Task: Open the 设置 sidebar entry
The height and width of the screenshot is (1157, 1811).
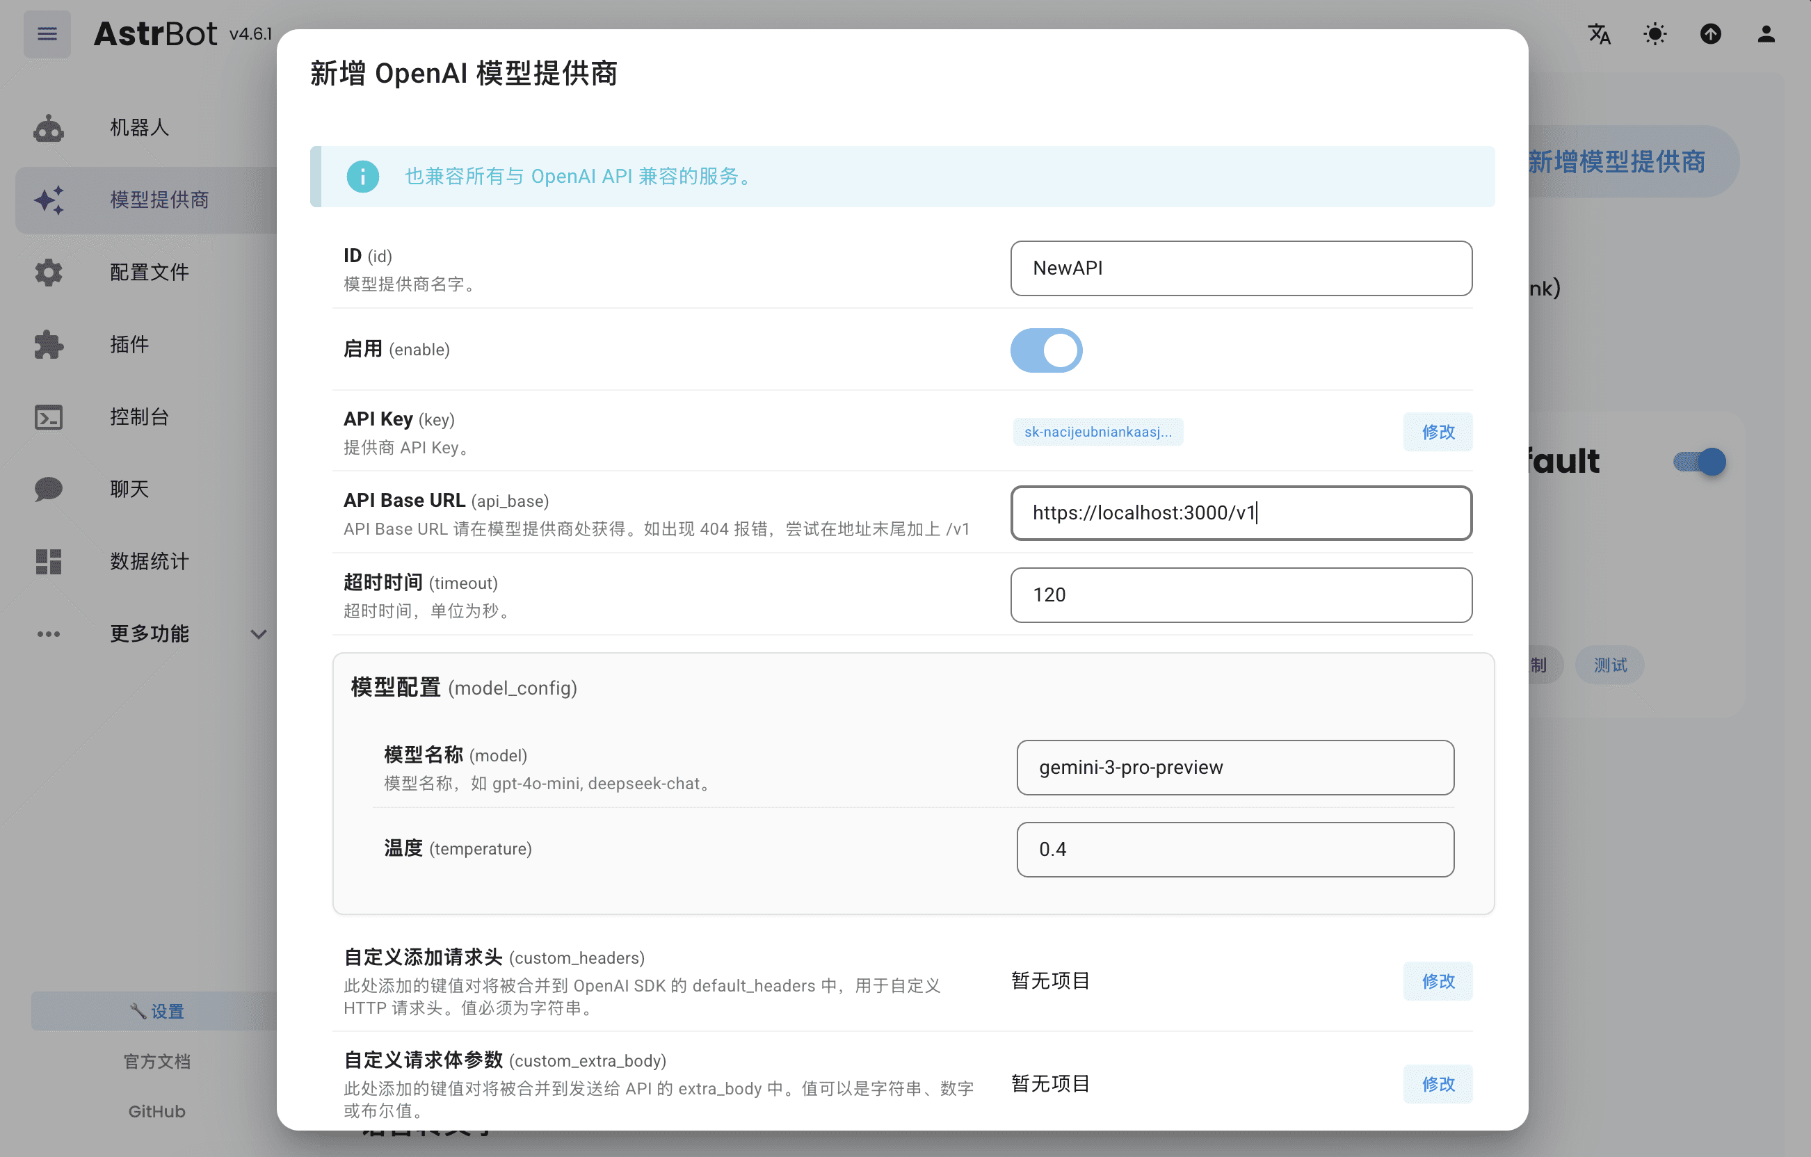Action: pyautogui.click(x=156, y=1011)
